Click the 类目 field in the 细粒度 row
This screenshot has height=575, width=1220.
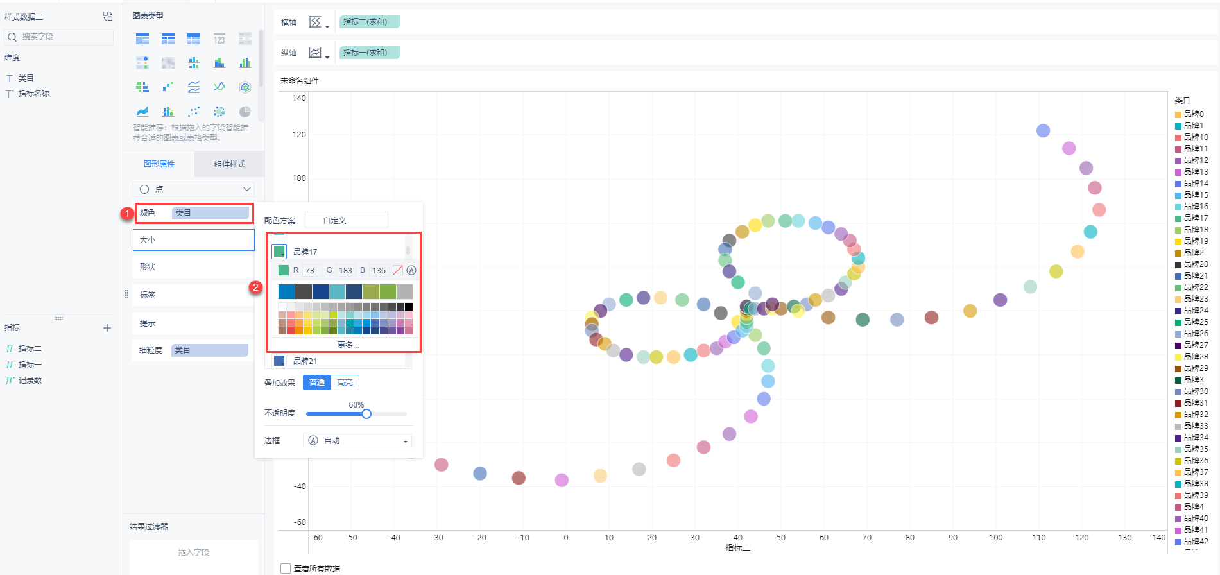[x=210, y=350]
